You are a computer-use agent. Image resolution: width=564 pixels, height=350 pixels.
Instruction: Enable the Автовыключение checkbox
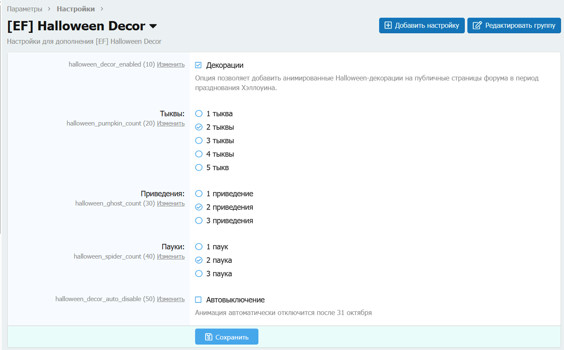point(198,300)
